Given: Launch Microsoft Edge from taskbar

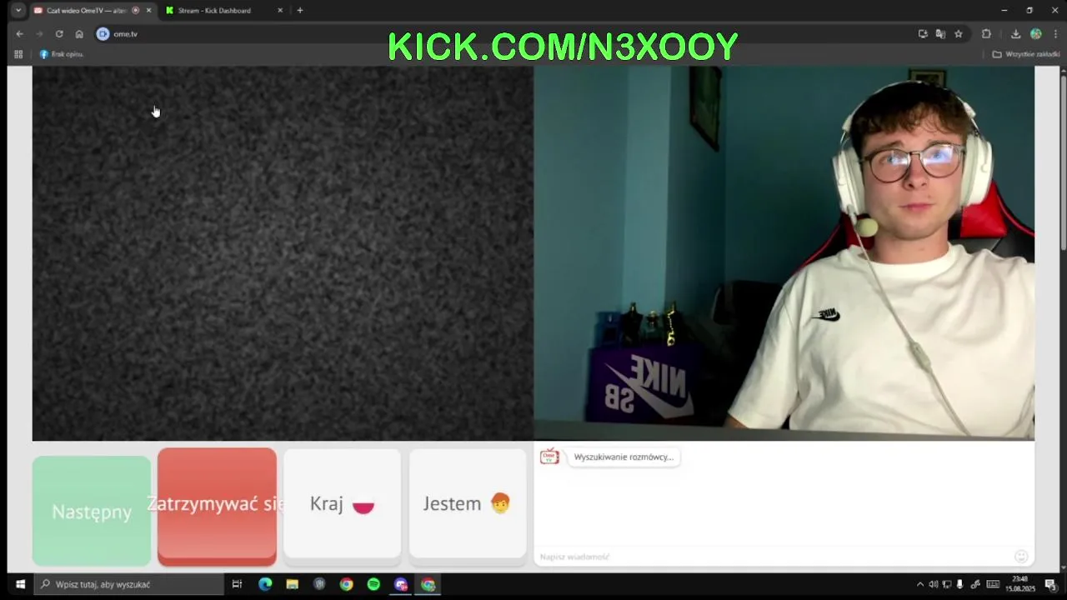Looking at the screenshot, I should tap(265, 584).
